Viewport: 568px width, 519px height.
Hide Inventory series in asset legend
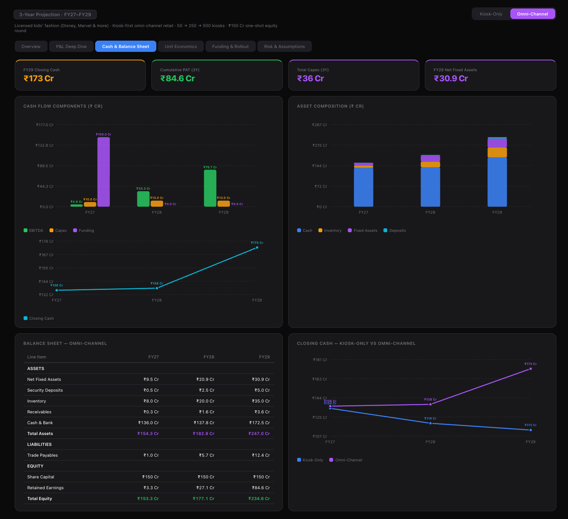[320, 230]
